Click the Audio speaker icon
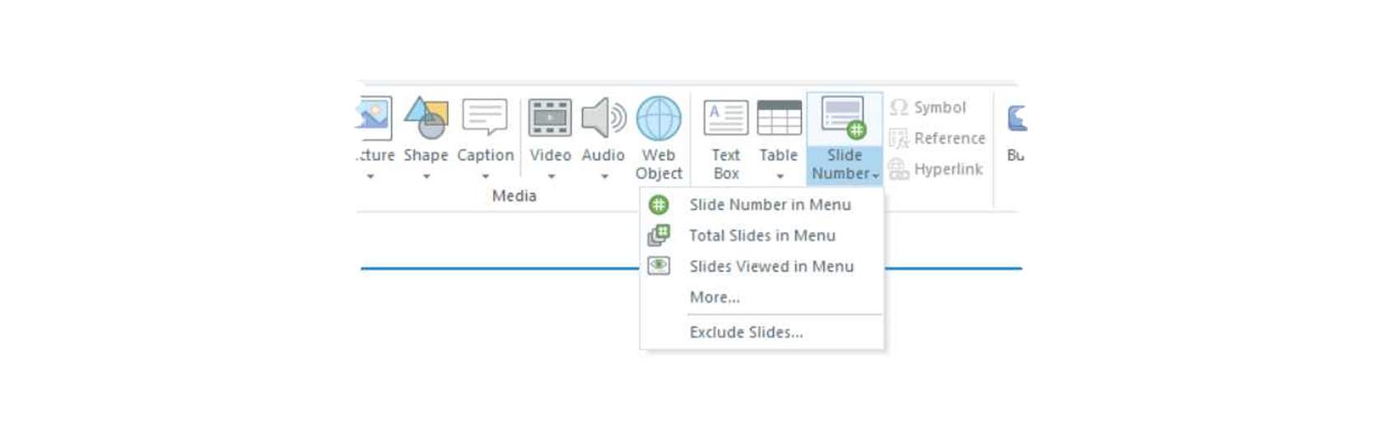Image resolution: width=1383 pixels, height=438 pixels. coord(603,118)
